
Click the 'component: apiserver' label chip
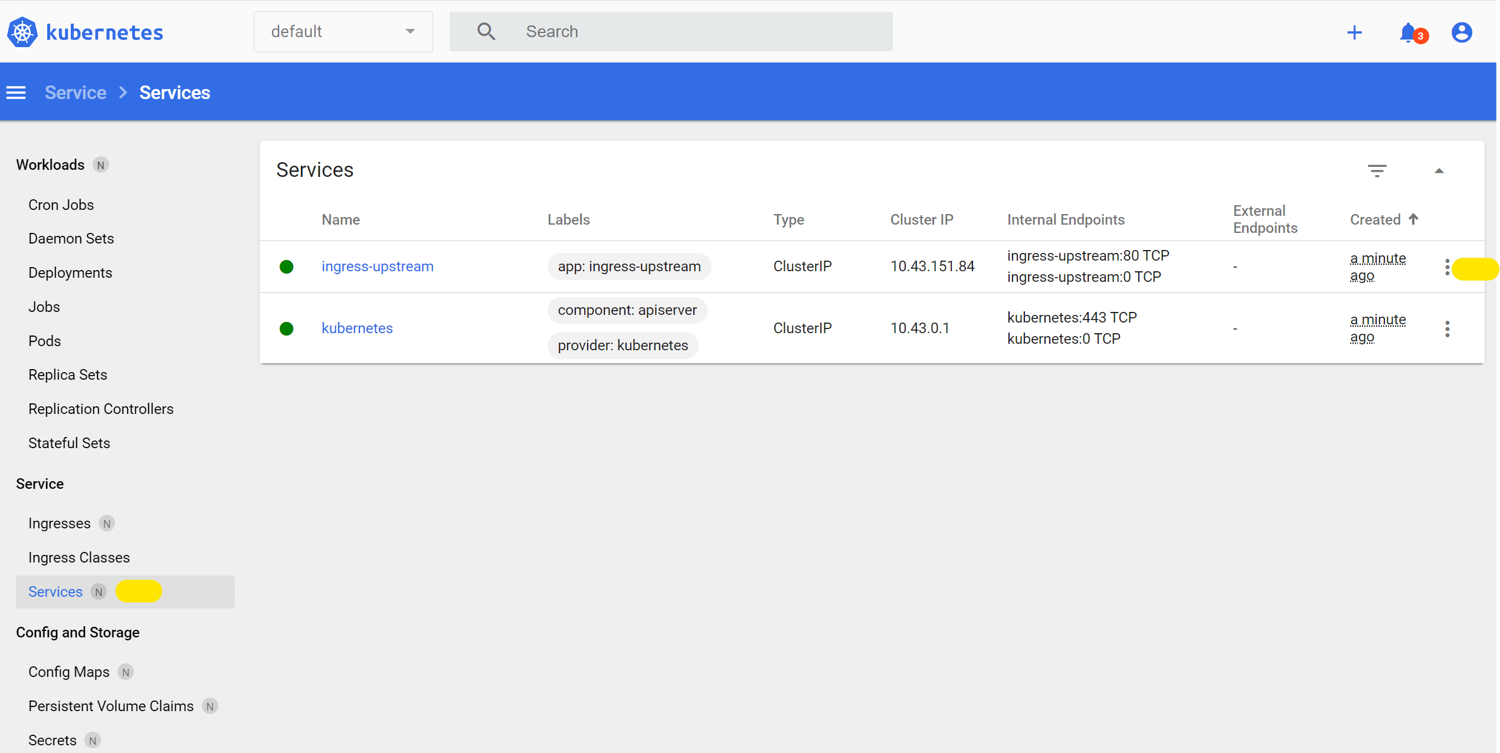pos(627,310)
